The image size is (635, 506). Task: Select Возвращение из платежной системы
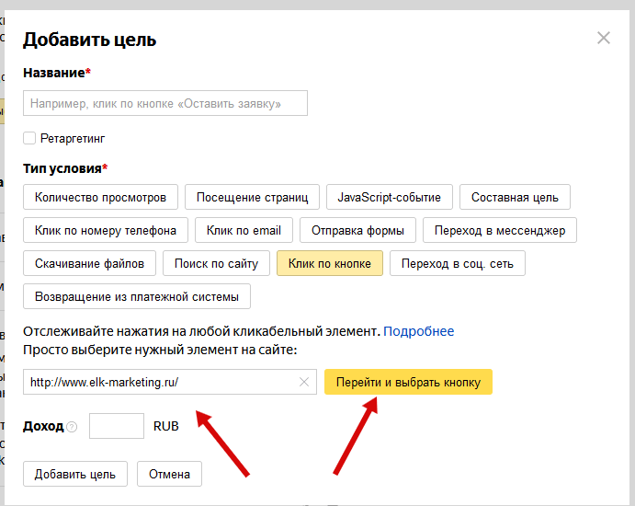click(136, 297)
